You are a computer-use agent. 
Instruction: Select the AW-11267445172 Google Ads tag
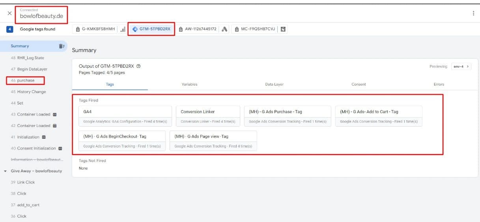point(198,29)
